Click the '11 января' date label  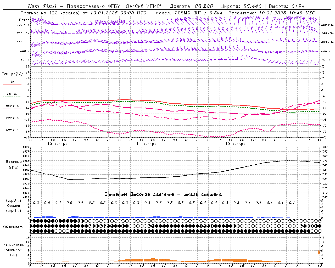point(146,144)
